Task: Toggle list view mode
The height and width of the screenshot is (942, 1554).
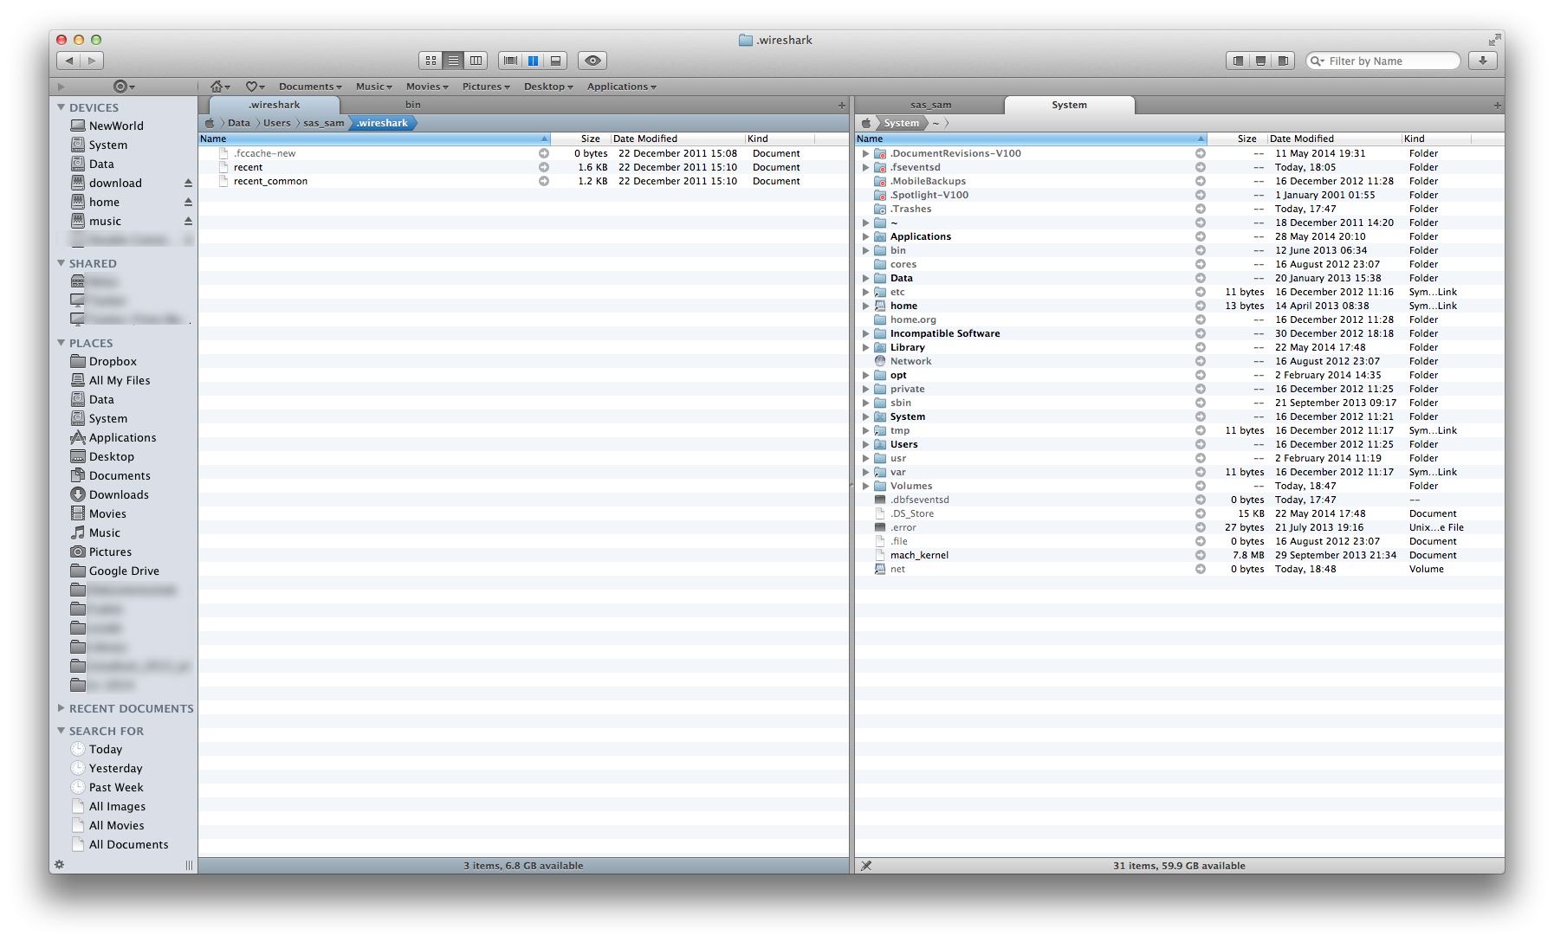Action: coord(453,61)
